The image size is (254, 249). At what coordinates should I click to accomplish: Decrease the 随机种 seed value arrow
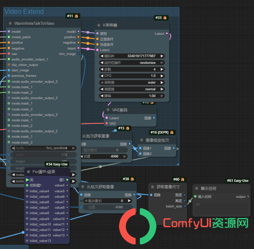(102, 56)
